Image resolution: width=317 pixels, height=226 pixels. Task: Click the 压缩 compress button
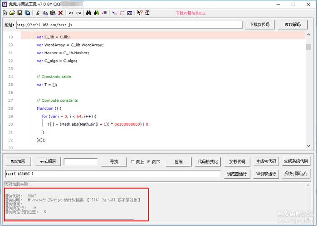click(179, 161)
